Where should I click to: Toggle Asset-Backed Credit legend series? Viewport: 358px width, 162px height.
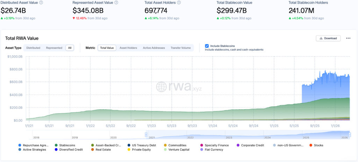pos(106,145)
